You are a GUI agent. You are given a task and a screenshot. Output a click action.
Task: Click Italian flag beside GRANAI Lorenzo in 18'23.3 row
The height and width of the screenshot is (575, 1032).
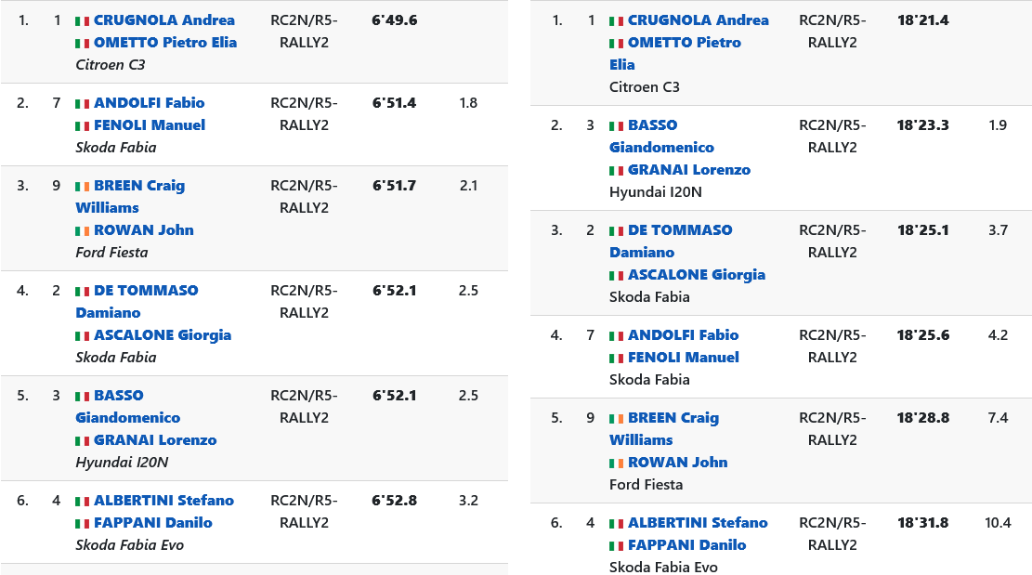(x=617, y=170)
